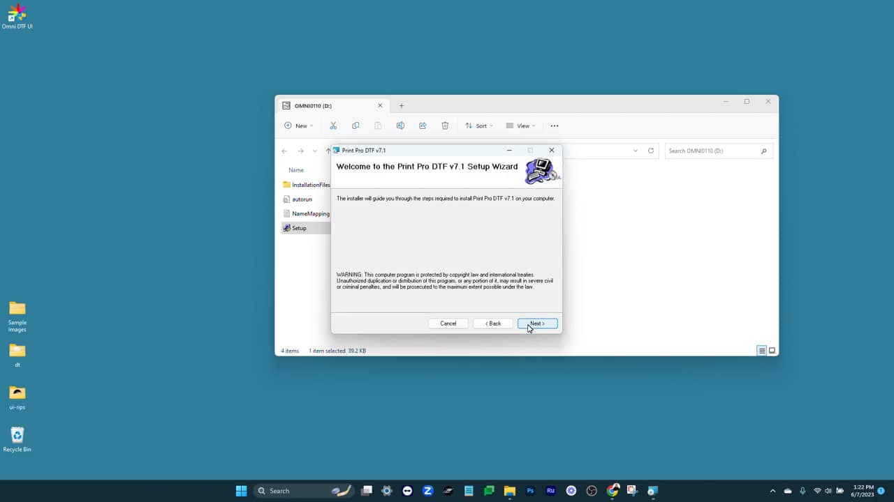Click Next in the Print Pro DTF wizard
The height and width of the screenshot is (502, 894).
click(x=537, y=324)
